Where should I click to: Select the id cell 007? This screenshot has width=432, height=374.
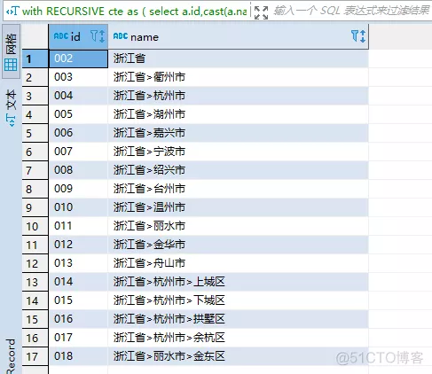pos(78,152)
